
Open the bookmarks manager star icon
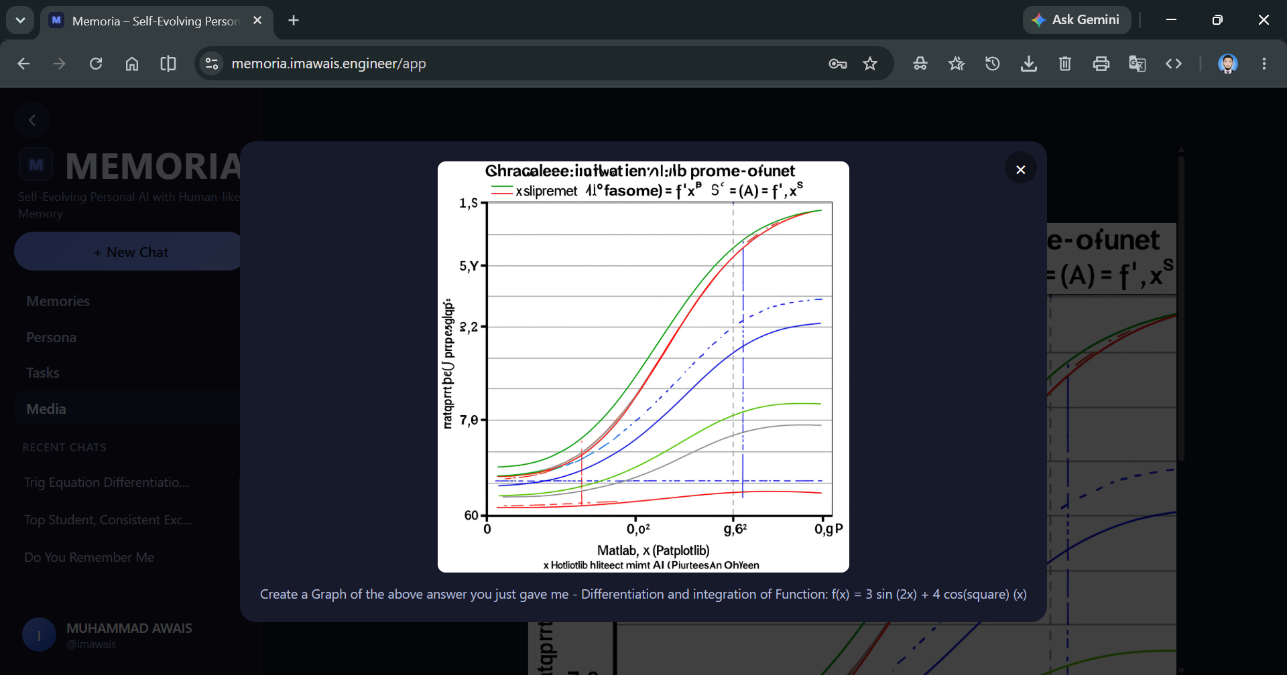[957, 64]
